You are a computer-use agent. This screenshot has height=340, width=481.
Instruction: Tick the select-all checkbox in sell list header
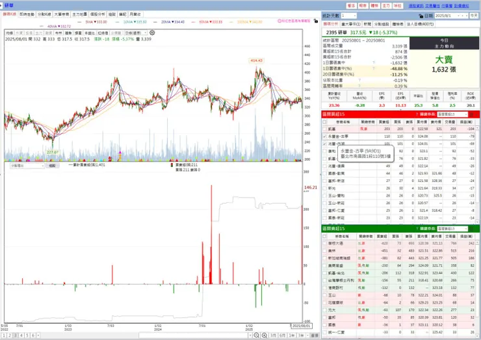coord(324,236)
